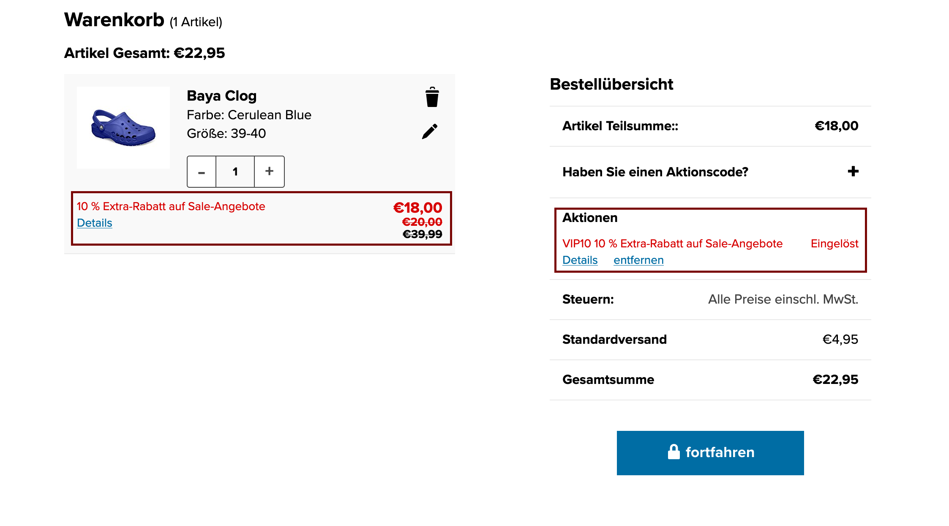Click the Warenkorb heading
The width and height of the screenshot is (949, 526).
(x=114, y=20)
